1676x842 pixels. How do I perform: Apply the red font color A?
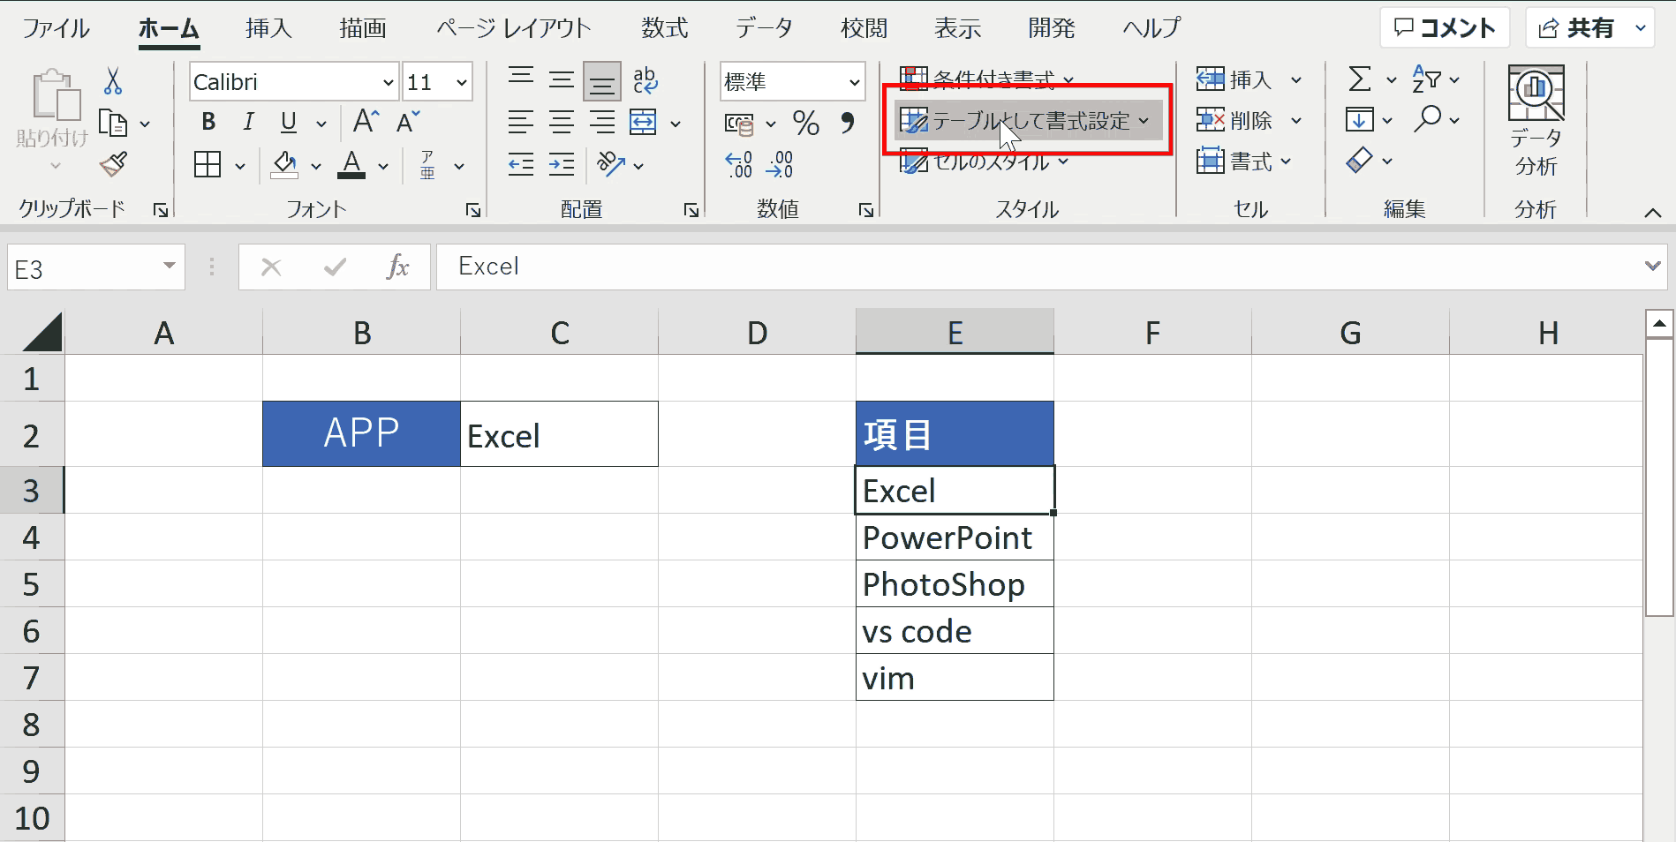(x=351, y=165)
